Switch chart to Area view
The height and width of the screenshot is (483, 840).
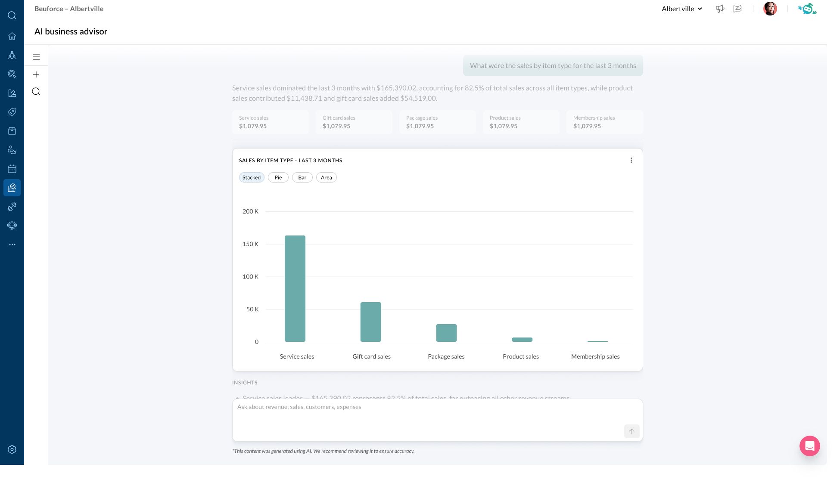(x=326, y=177)
